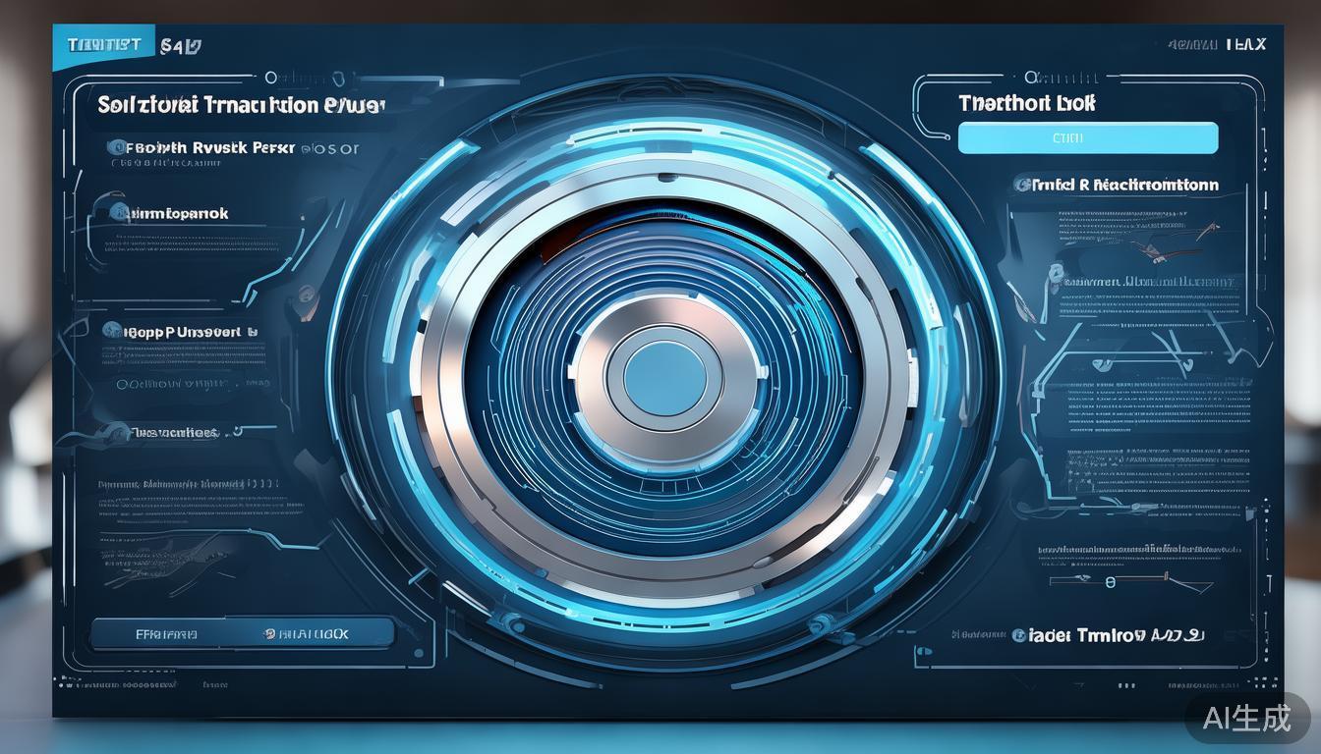Click the 'Solzforki Trnactdion' panel heading

tap(241, 105)
